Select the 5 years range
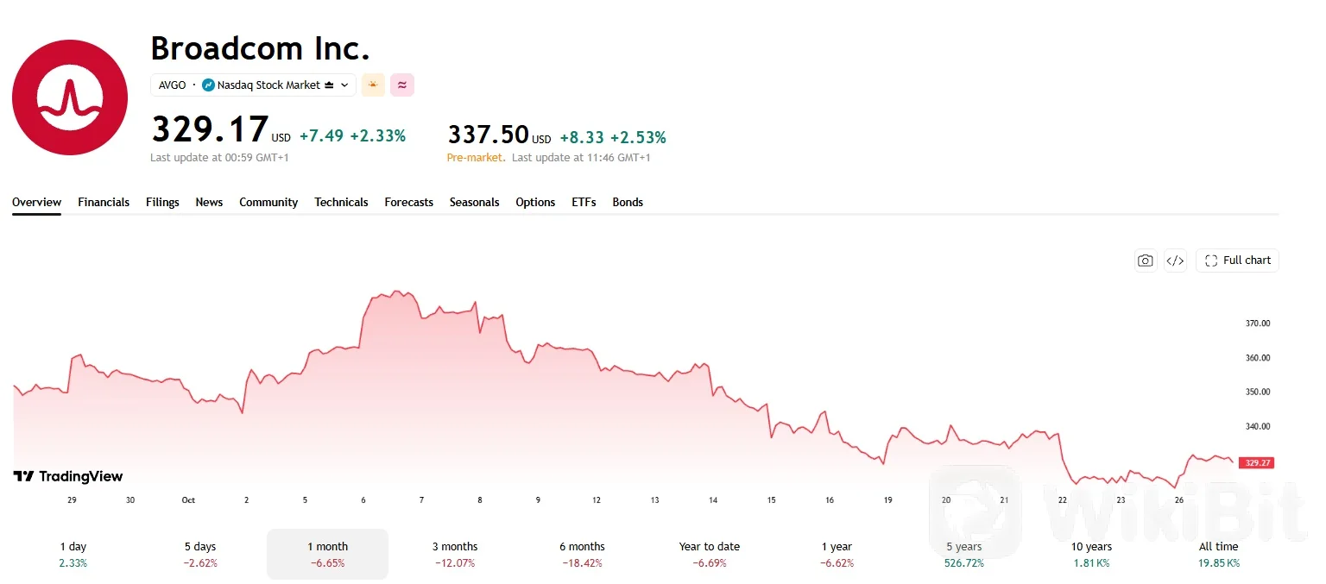This screenshot has height=584, width=1326. pyautogui.click(x=964, y=554)
